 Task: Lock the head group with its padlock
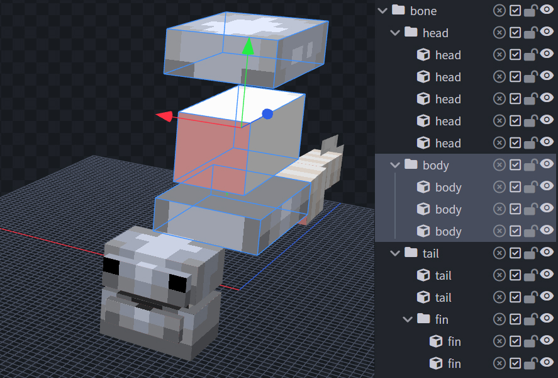click(x=530, y=33)
